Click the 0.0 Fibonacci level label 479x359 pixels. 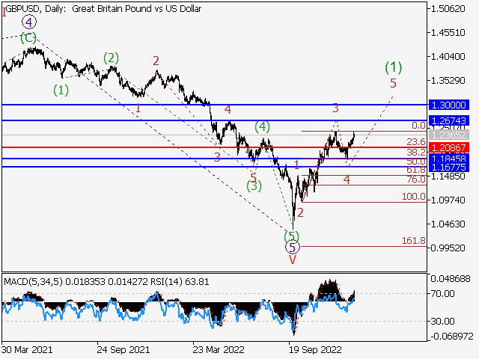pos(418,126)
